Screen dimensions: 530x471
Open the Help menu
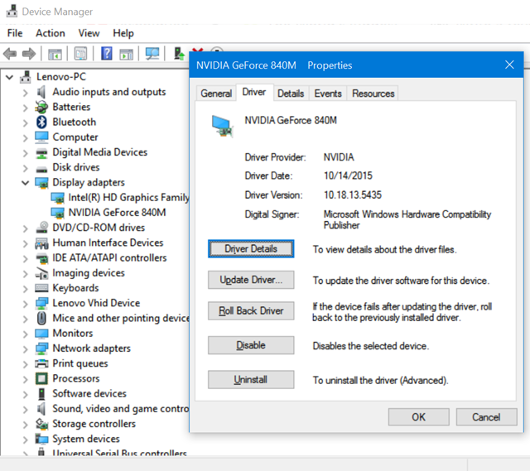pos(123,33)
